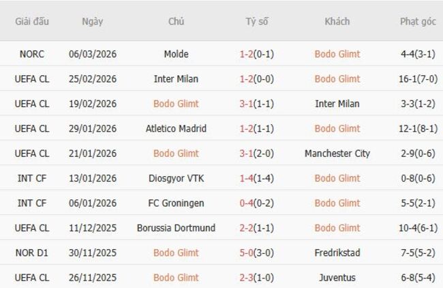The height and width of the screenshot is (288, 443).
Task: Select the FC Groningen team
Action: (176, 203)
